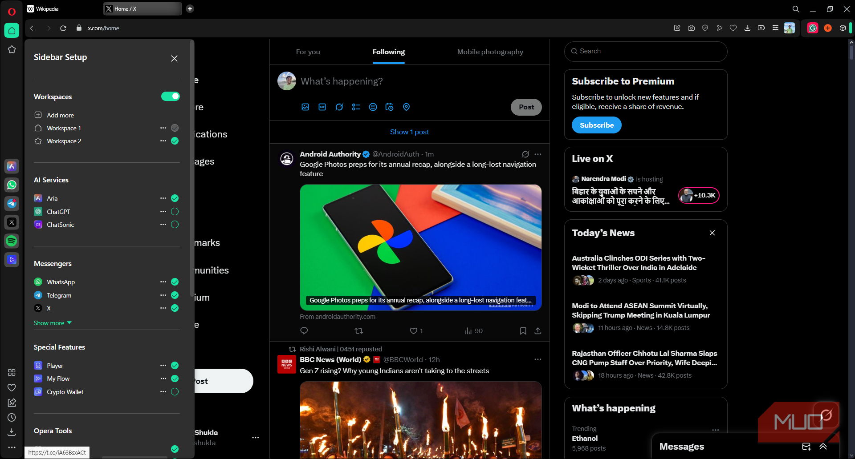This screenshot has height=459, width=855.
Task: Dismiss Today's News panel
Action: tap(712, 233)
